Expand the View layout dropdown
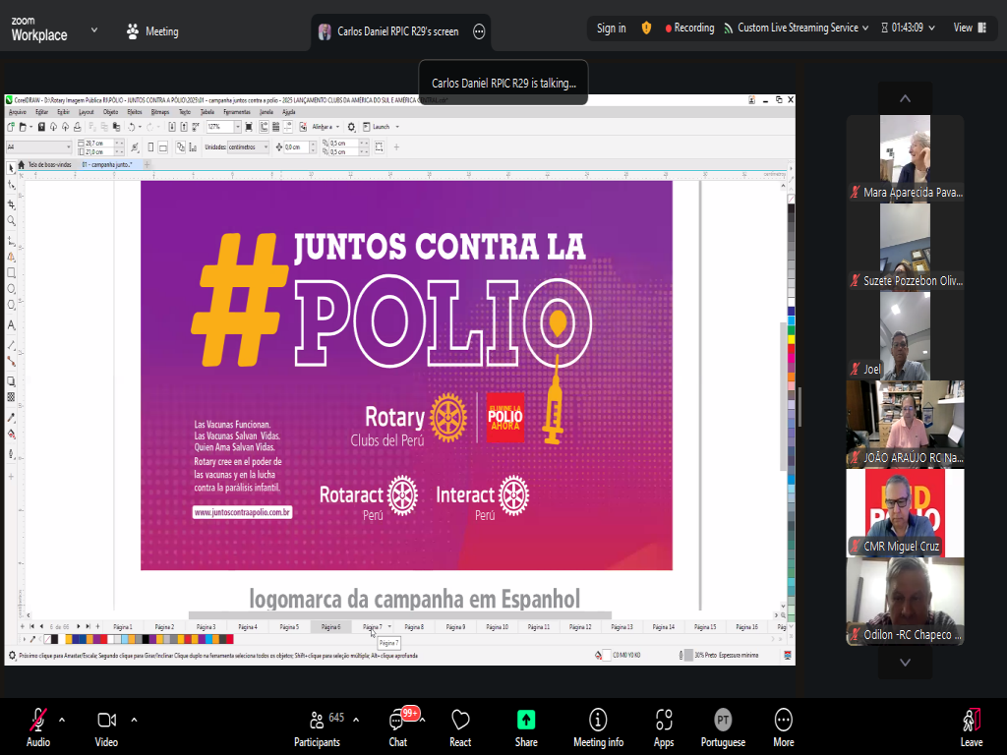The width and height of the screenshot is (1007, 755). (968, 29)
